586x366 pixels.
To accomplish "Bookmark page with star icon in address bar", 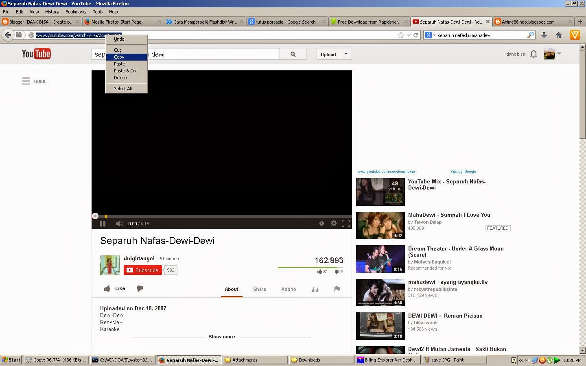I will point(401,35).
